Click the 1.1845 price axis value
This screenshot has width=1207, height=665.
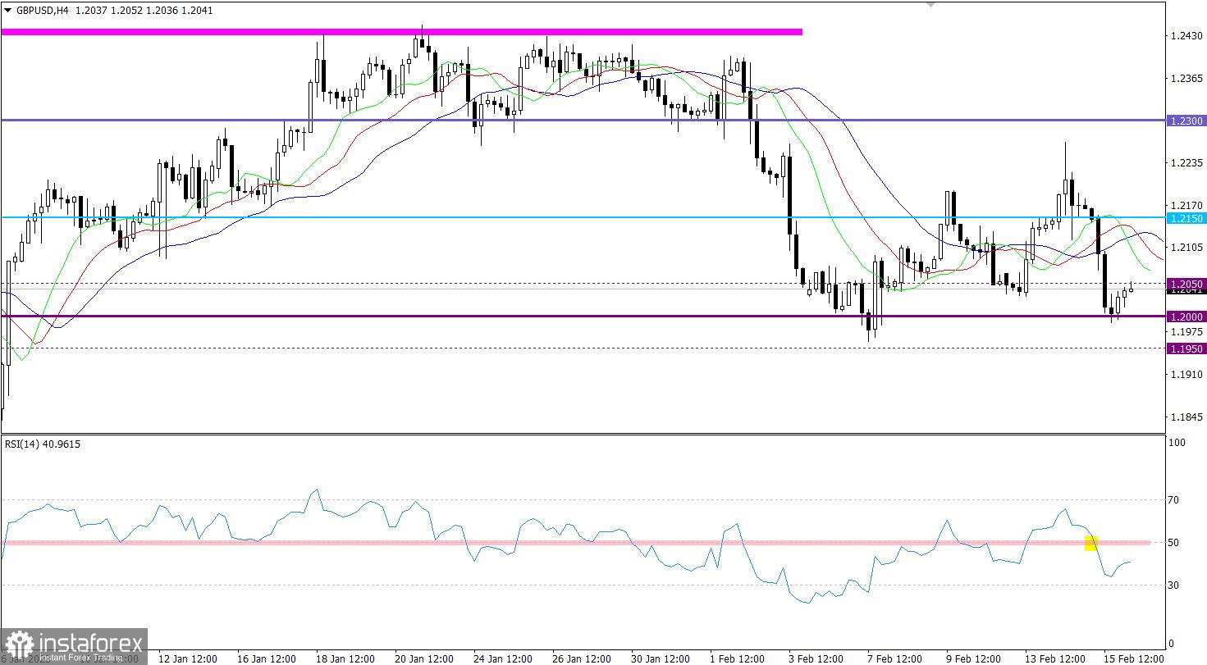(x=1188, y=417)
